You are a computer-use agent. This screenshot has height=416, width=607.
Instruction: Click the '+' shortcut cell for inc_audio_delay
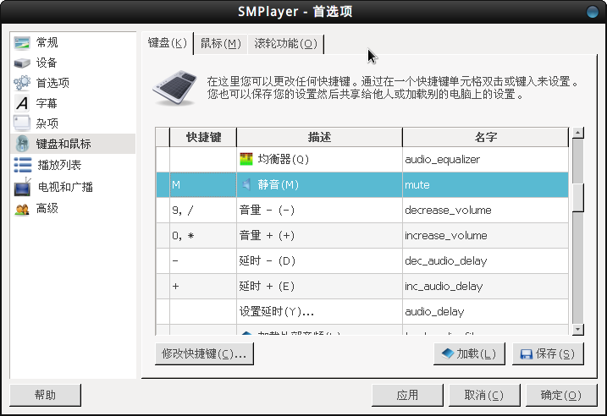(203, 286)
